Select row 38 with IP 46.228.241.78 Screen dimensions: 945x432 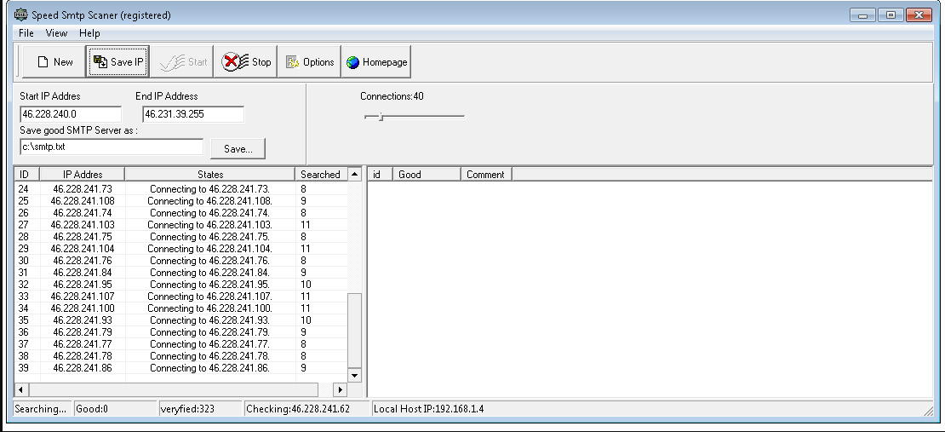tap(181, 356)
